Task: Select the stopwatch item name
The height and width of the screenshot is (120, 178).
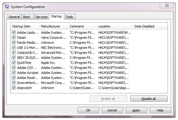Action: tap(24, 88)
